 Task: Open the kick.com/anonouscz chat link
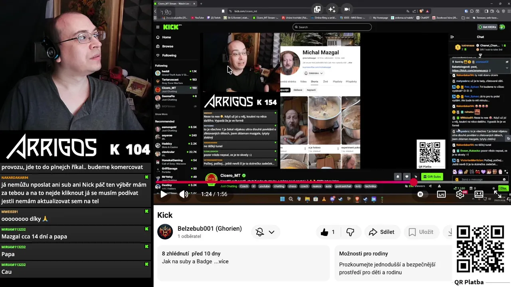tap(469, 71)
